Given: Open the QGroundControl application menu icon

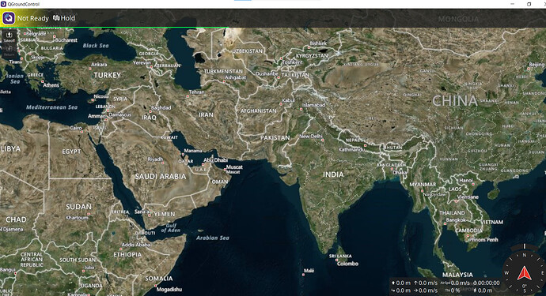Looking at the screenshot, I should (9, 18).
